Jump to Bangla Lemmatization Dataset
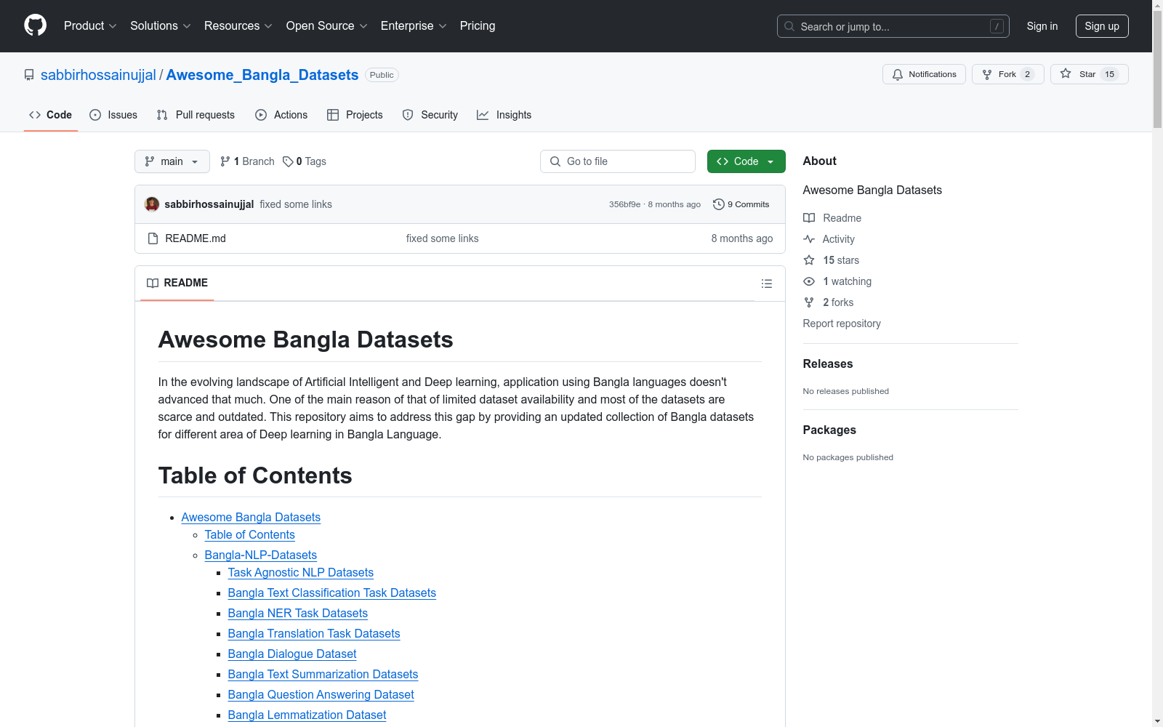This screenshot has width=1163, height=727. [x=307, y=715]
